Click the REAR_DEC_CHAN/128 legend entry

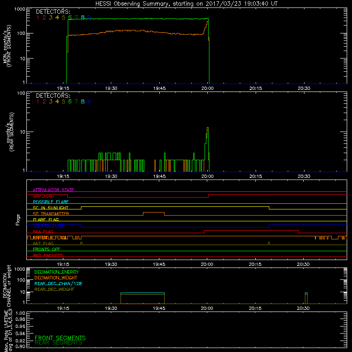click(58, 284)
